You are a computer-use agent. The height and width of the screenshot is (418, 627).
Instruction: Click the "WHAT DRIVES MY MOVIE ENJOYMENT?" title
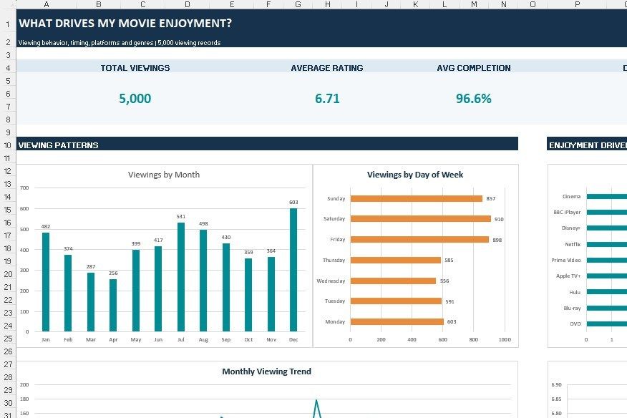click(x=125, y=23)
